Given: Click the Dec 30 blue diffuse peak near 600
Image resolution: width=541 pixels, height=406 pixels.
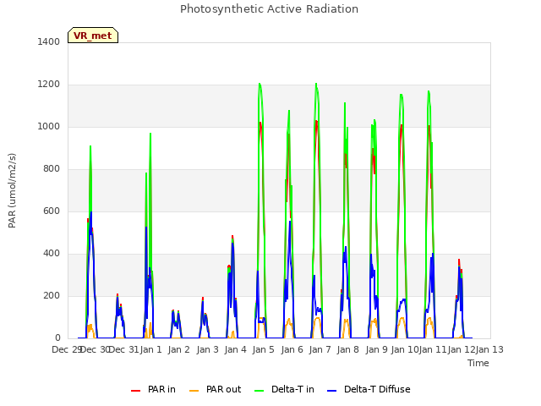Looking at the screenshot, I should (x=91, y=212).
